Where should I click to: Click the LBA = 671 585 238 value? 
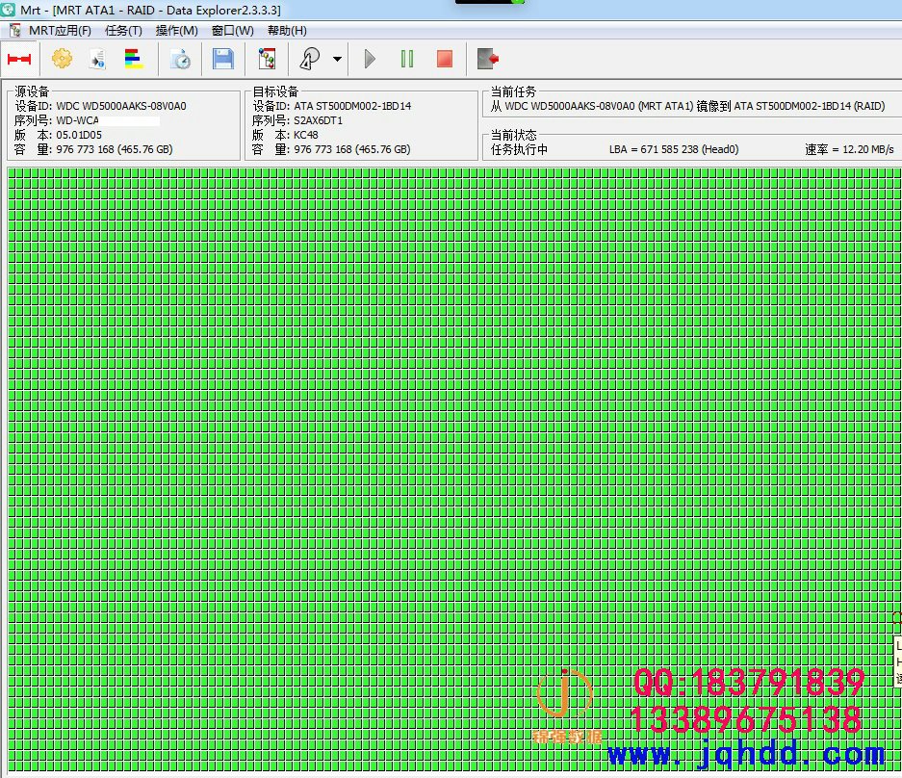click(x=674, y=149)
